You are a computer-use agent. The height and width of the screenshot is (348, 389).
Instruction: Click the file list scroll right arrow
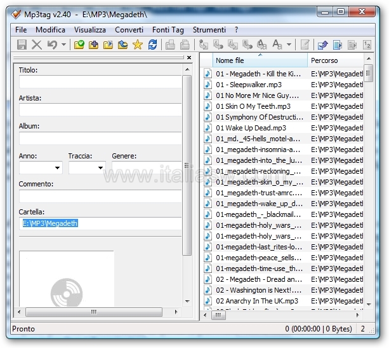[x=357, y=315]
